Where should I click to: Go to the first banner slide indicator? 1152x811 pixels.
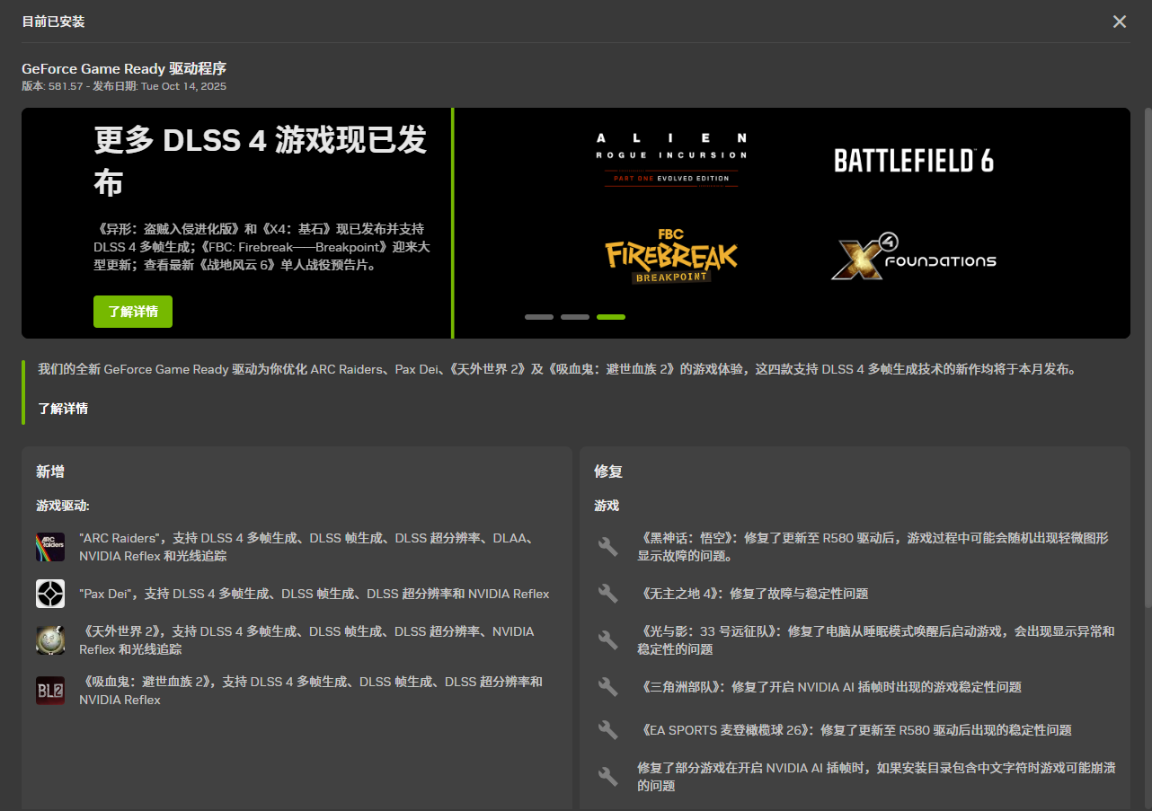tap(539, 317)
